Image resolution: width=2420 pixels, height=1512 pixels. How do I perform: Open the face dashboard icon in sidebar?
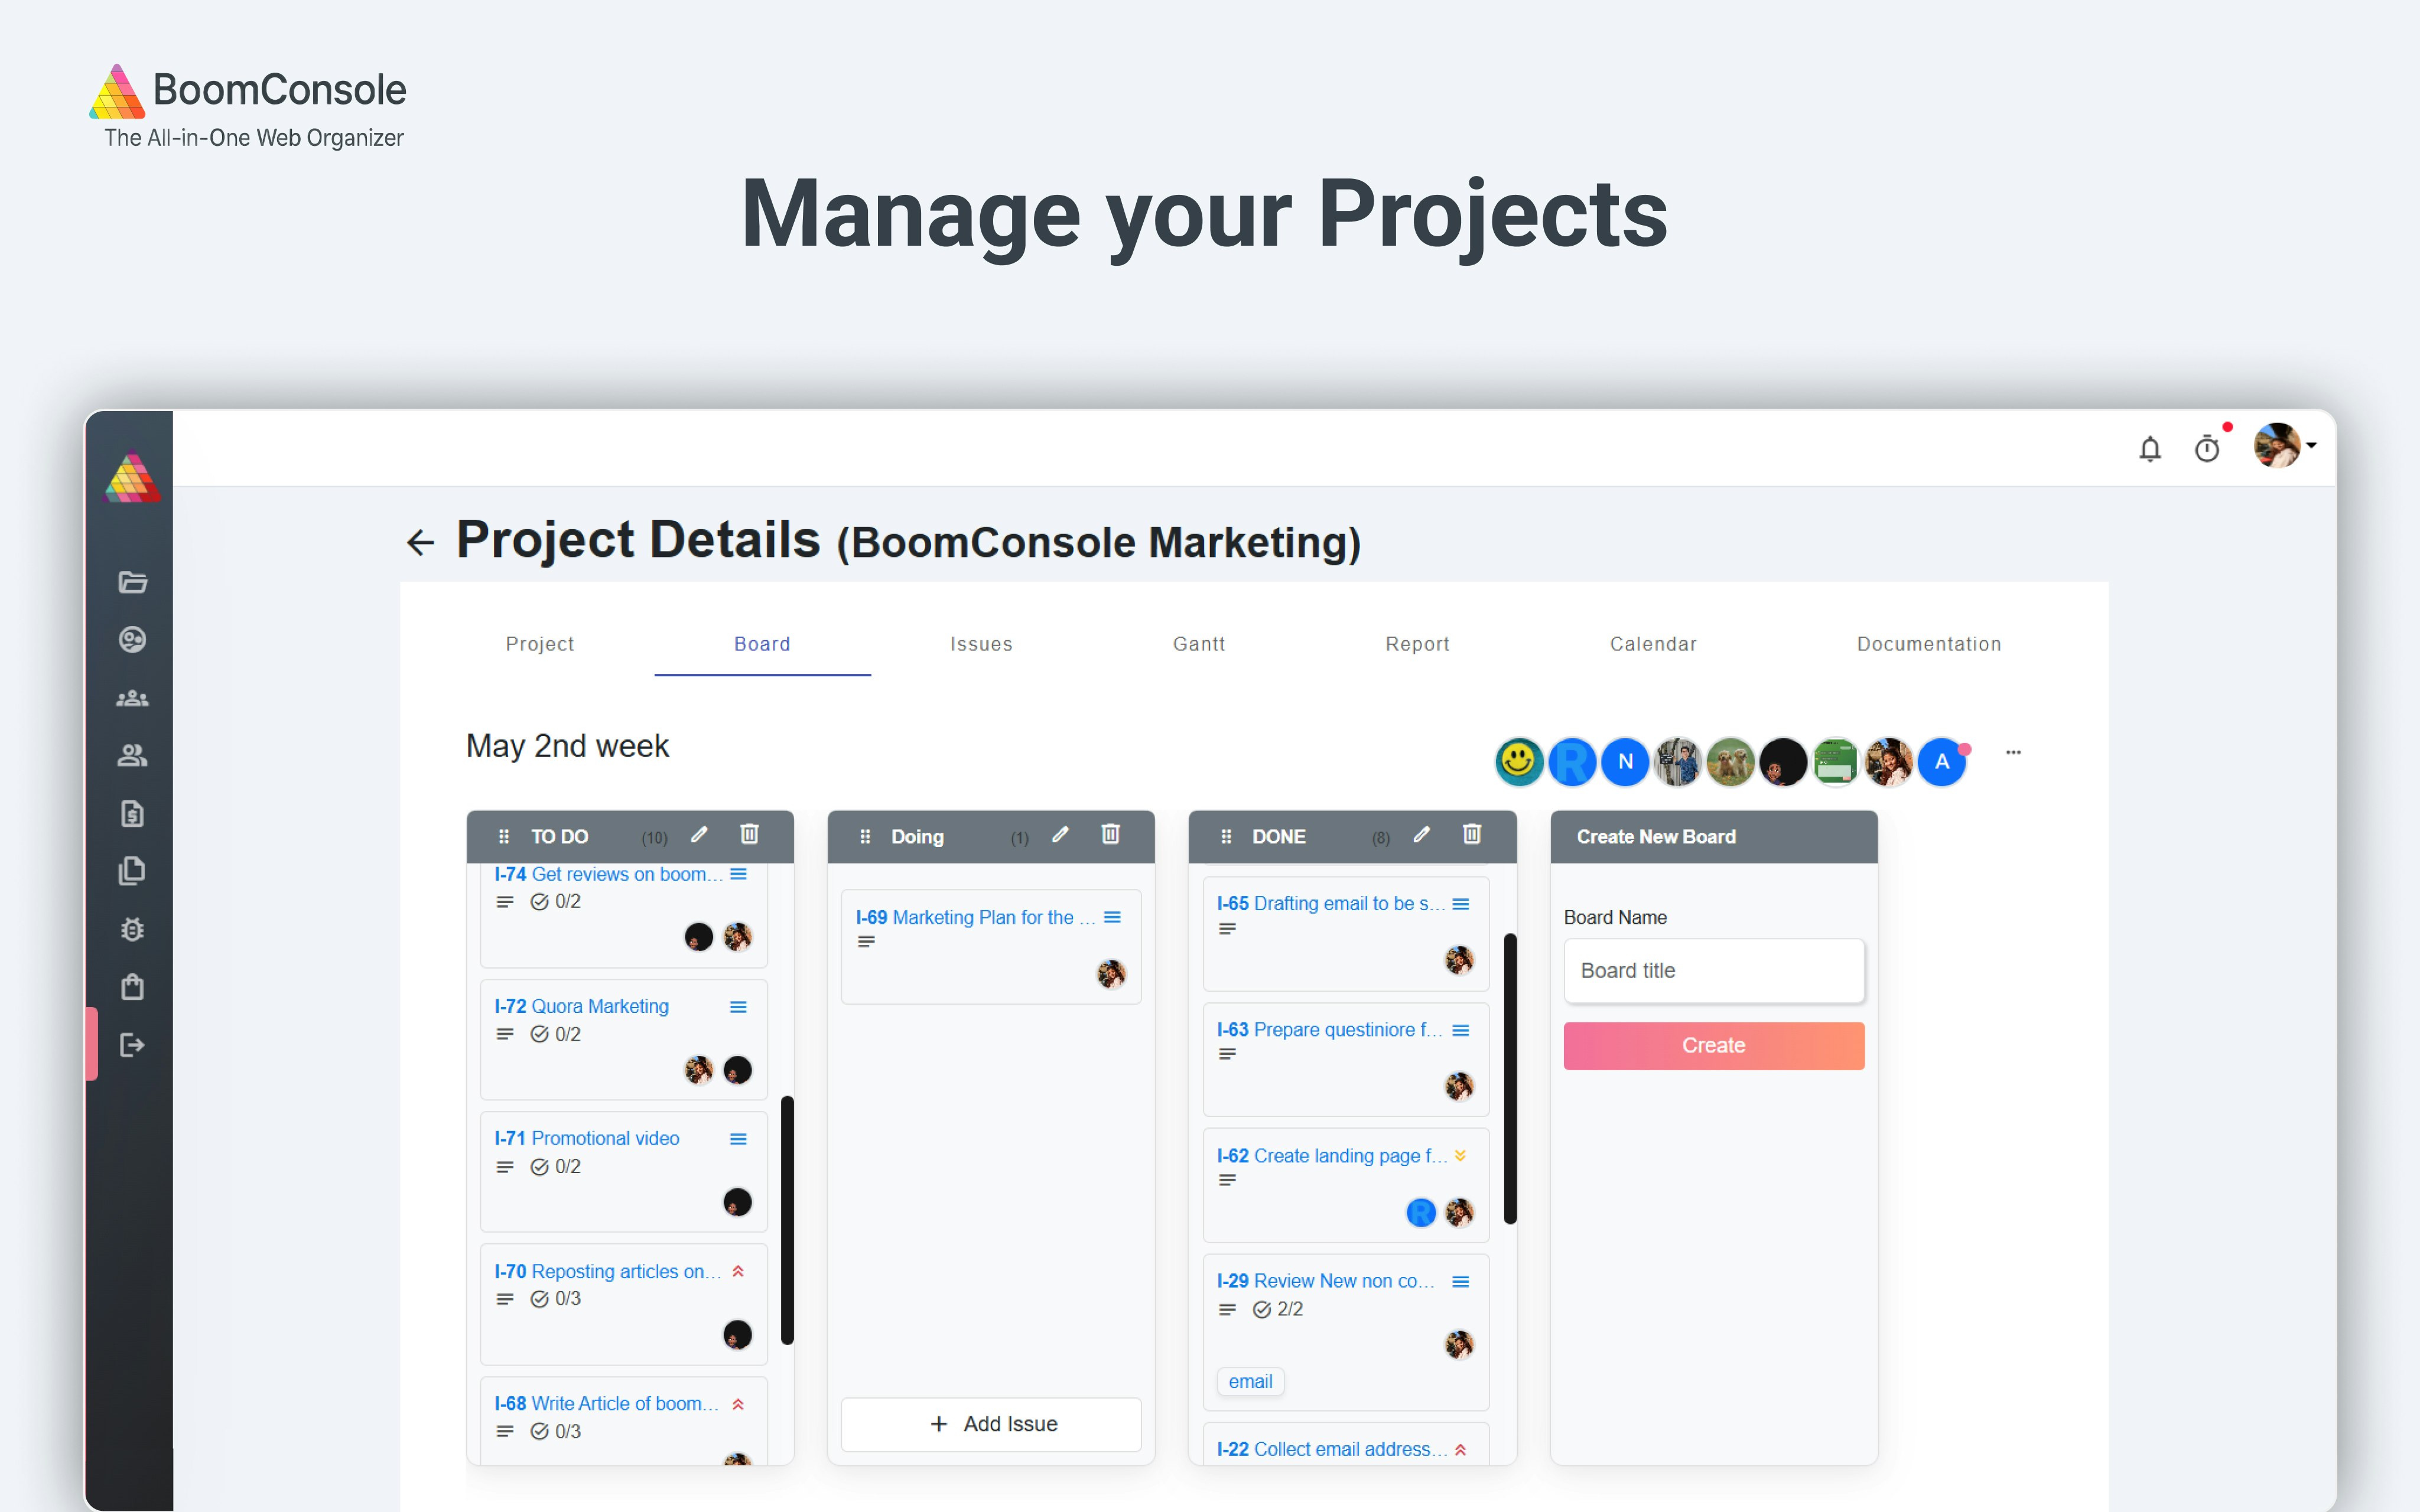pos(132,640)
